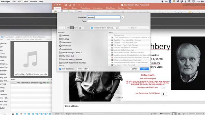The height and width of the screenshot is (115, 205).
Task: Go back in the save dialog
Action: point(60,28)
